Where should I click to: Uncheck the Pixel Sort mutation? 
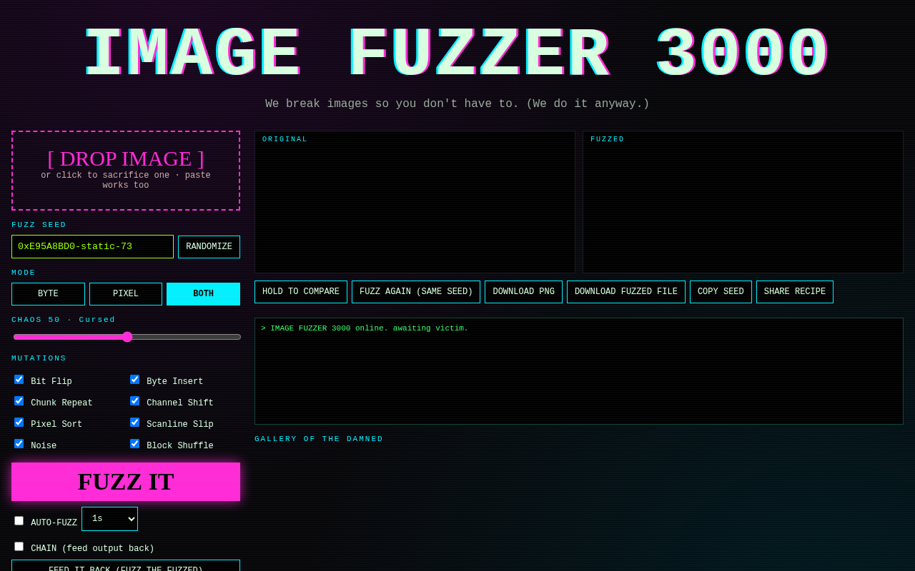[19, 423]
